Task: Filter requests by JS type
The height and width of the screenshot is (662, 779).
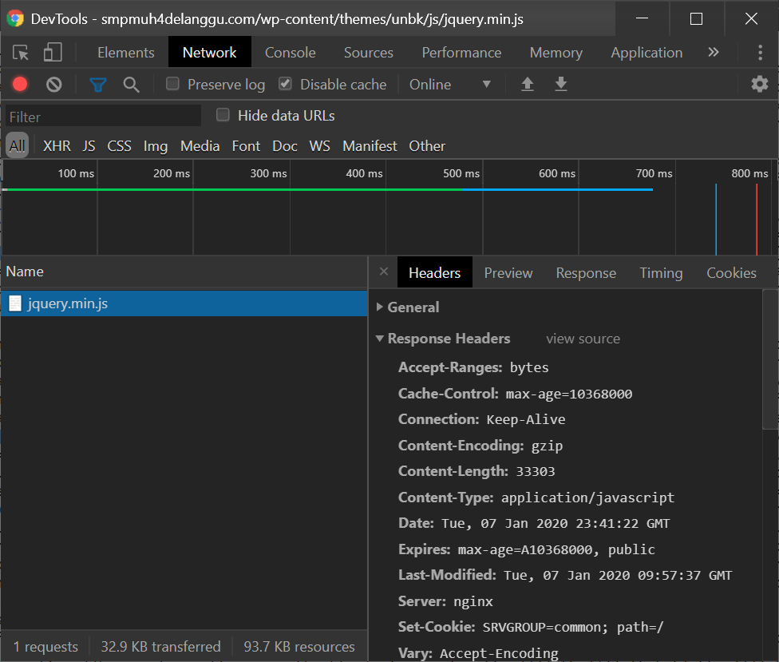Action: tap(89, 146)
